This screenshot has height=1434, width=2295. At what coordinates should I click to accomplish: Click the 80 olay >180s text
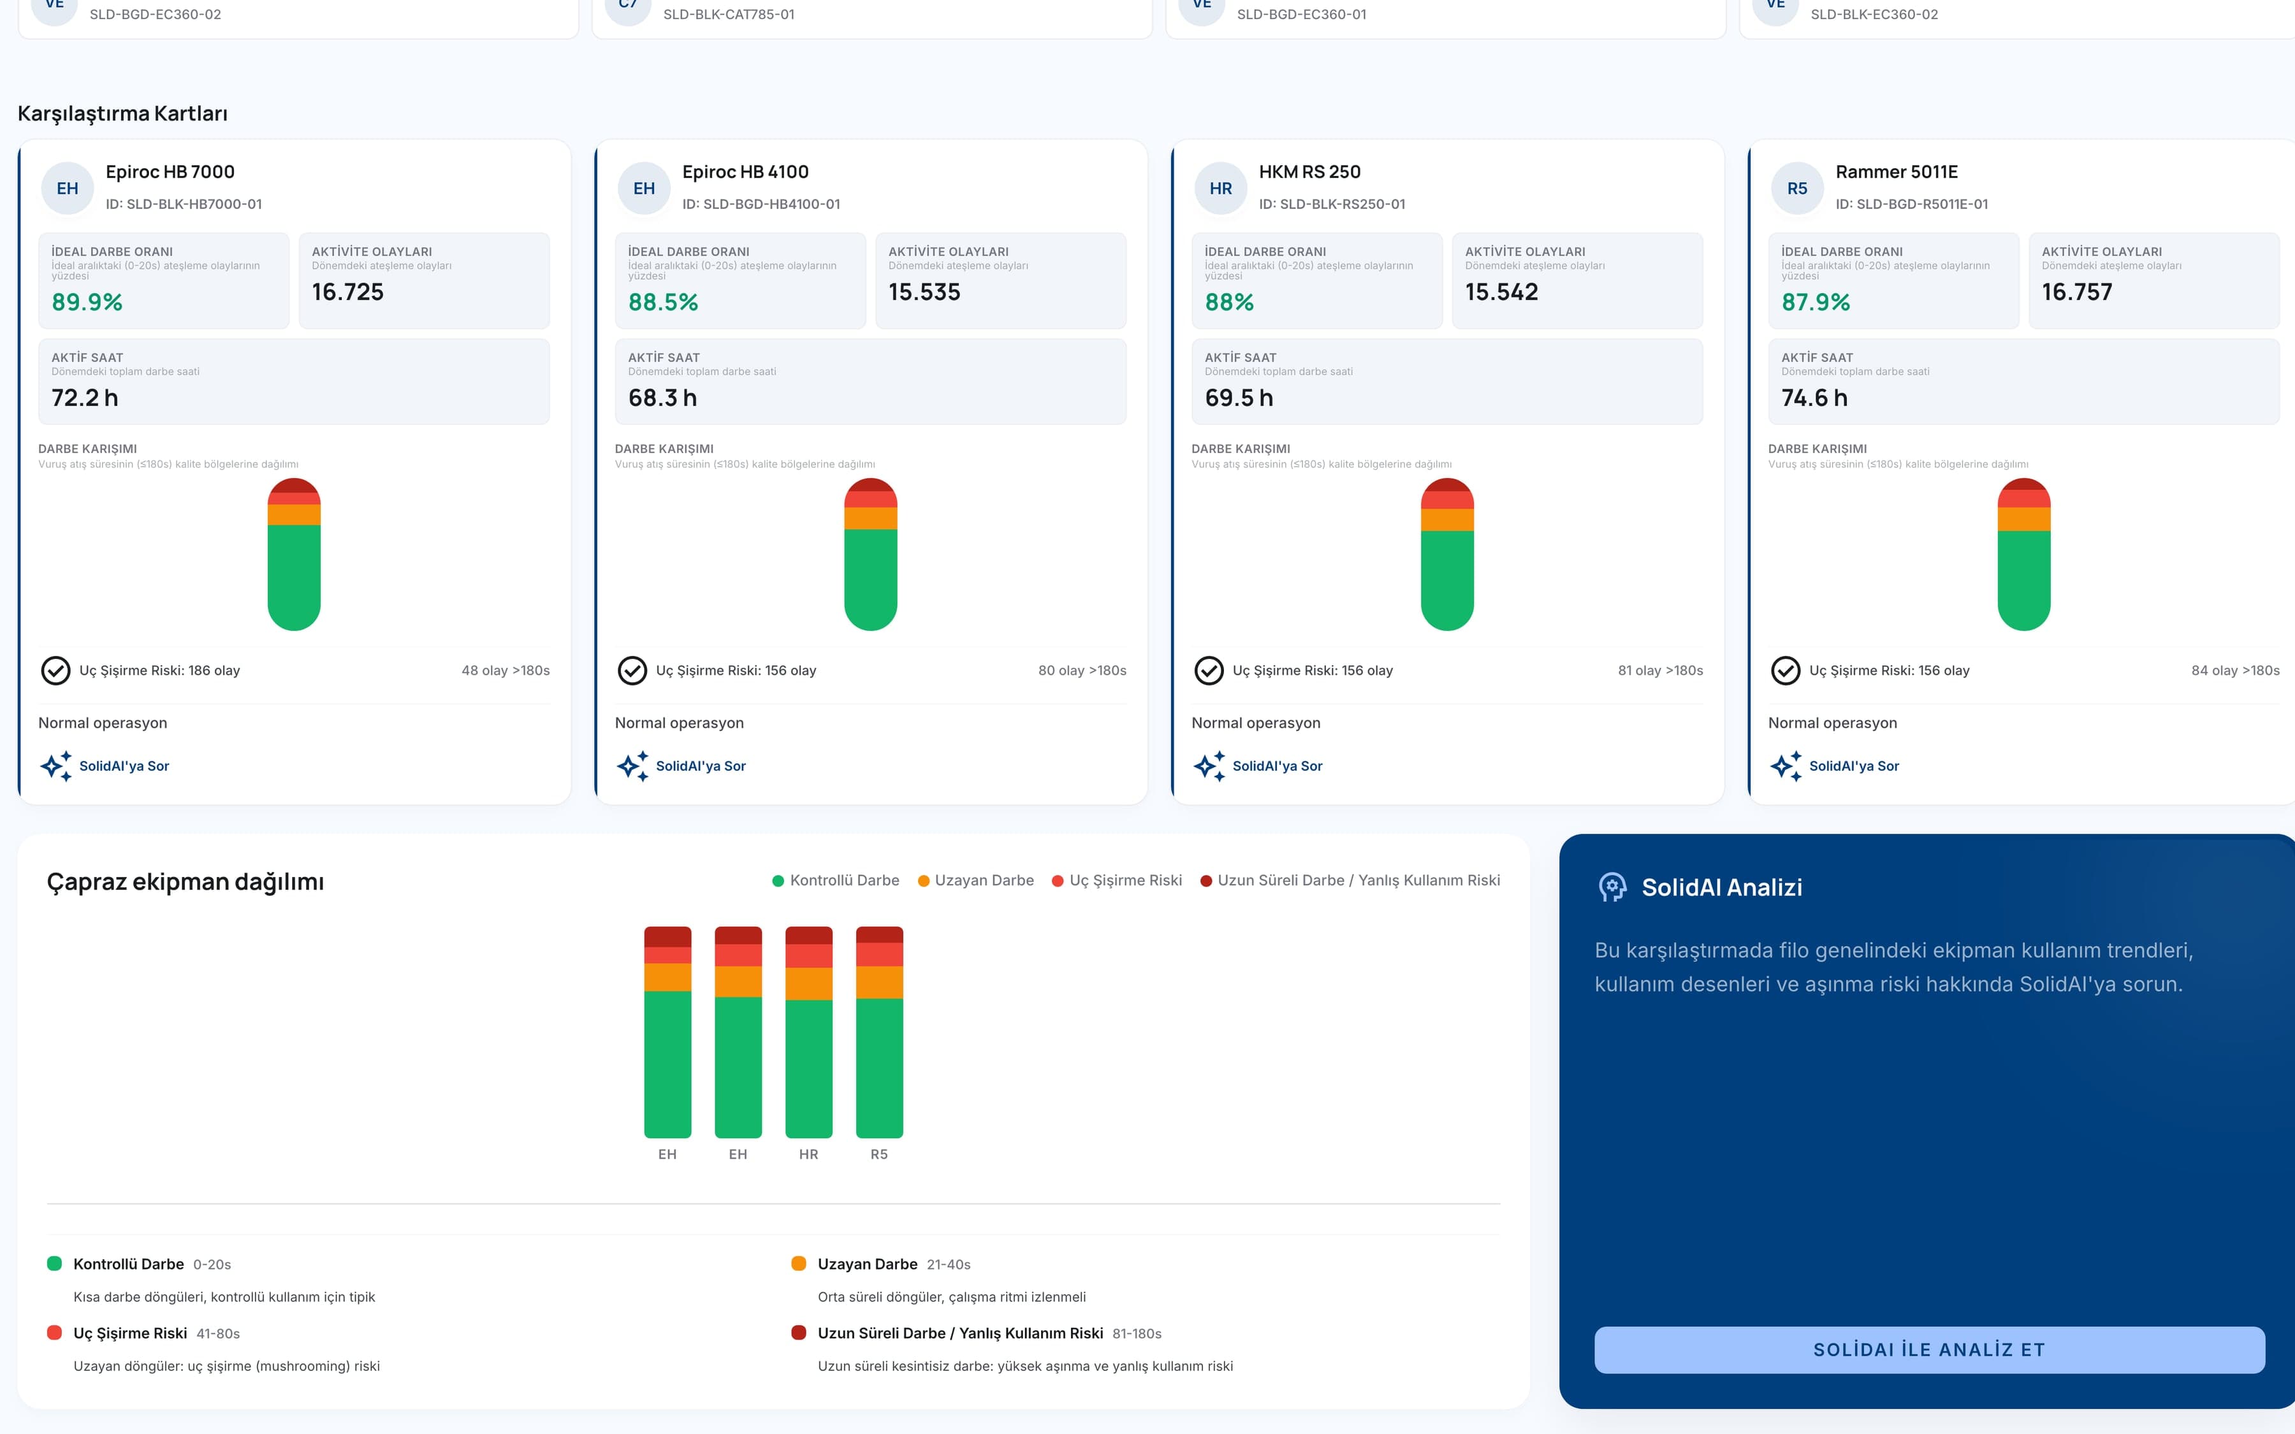pyautogui.click(x=1082, y=670)
